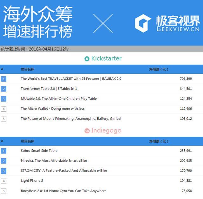Select rank 1 badge beside Sobro Smart Side Table

[x=4, y=151]
